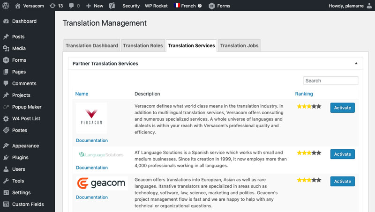Open the Geacom Documentation link

92,197
